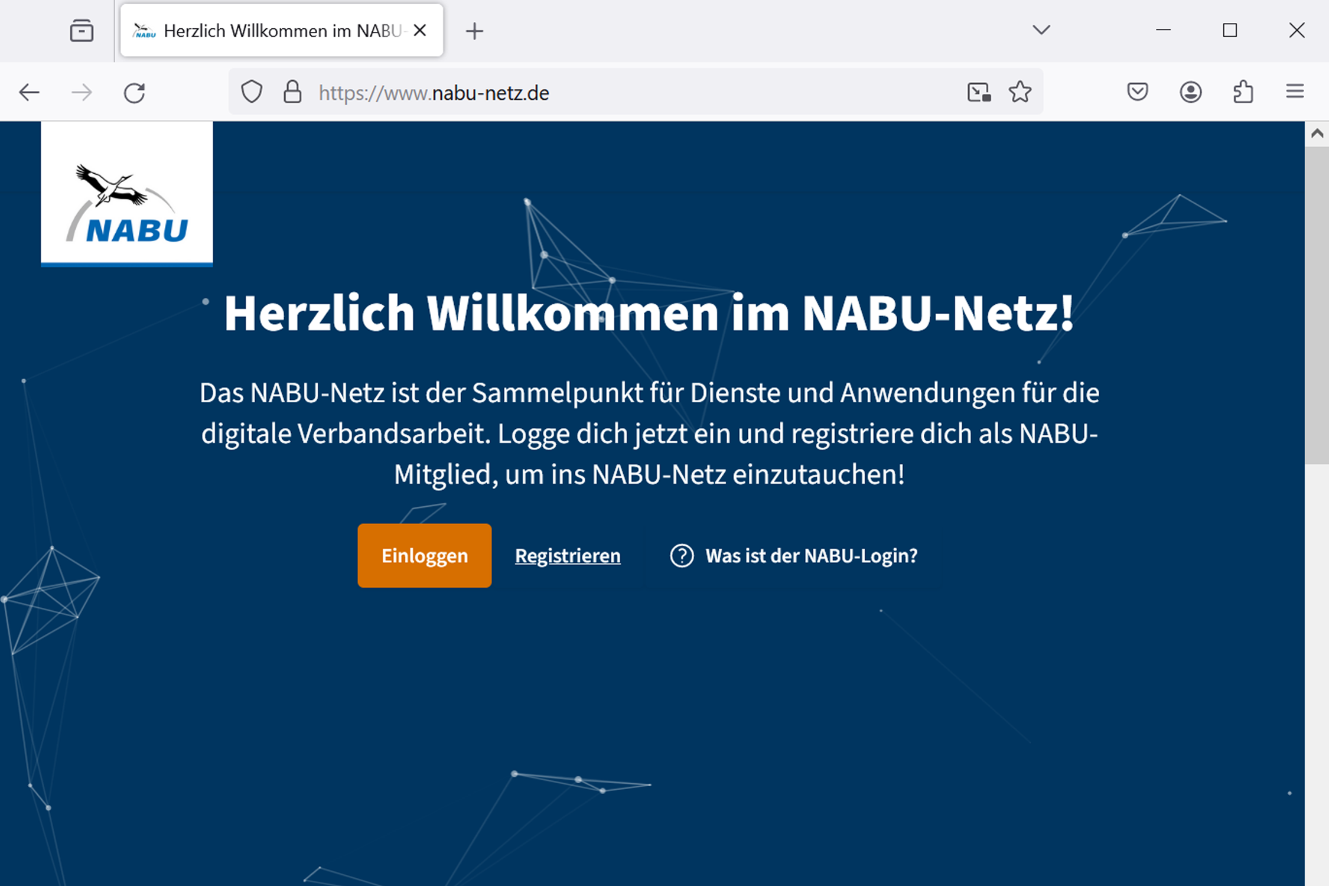Go back to previous page
Screen dimensions: 1329x886
(29, 93)
